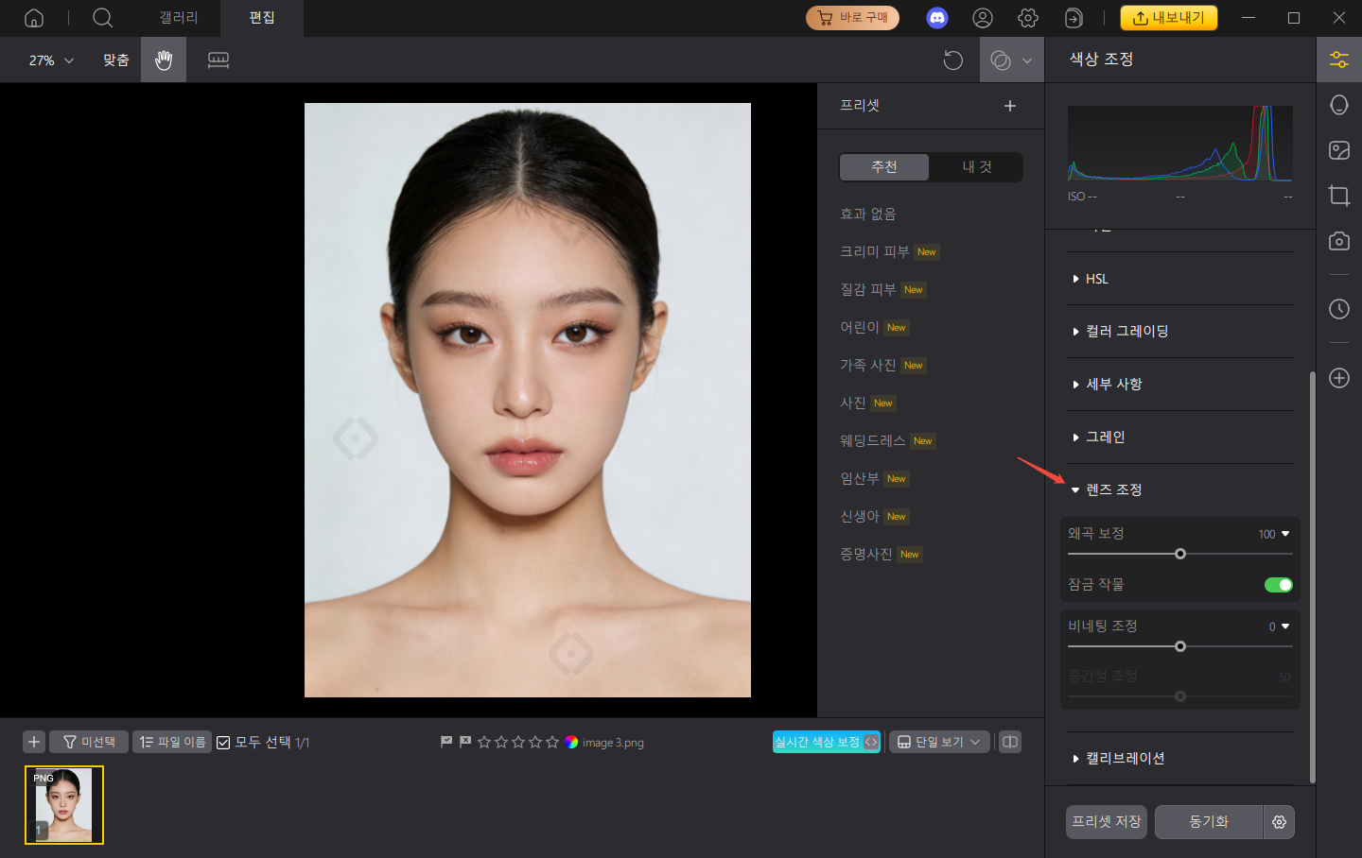Click the 내보내기 export button
Viewport: 1362px width, 858px height.
pyautogui.click(x=1169, y=17)
